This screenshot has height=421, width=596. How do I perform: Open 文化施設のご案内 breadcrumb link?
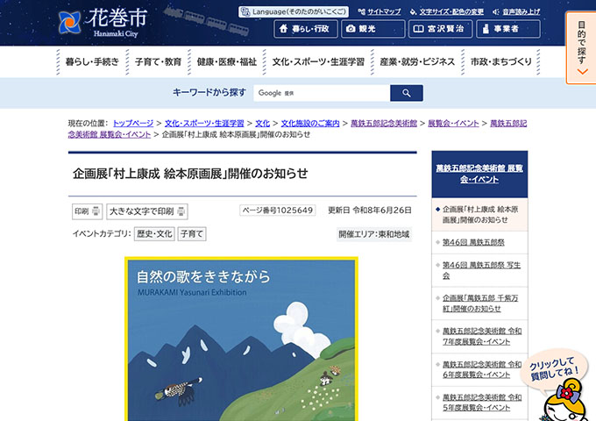pos(309,123)
